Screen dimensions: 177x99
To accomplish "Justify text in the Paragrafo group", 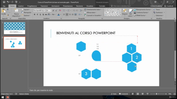I will pyautogui.click(x=72, y=15).
